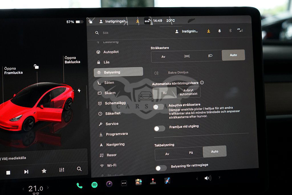
Task: Click the SOS icon in the status bar
Action: pos(147,21)
